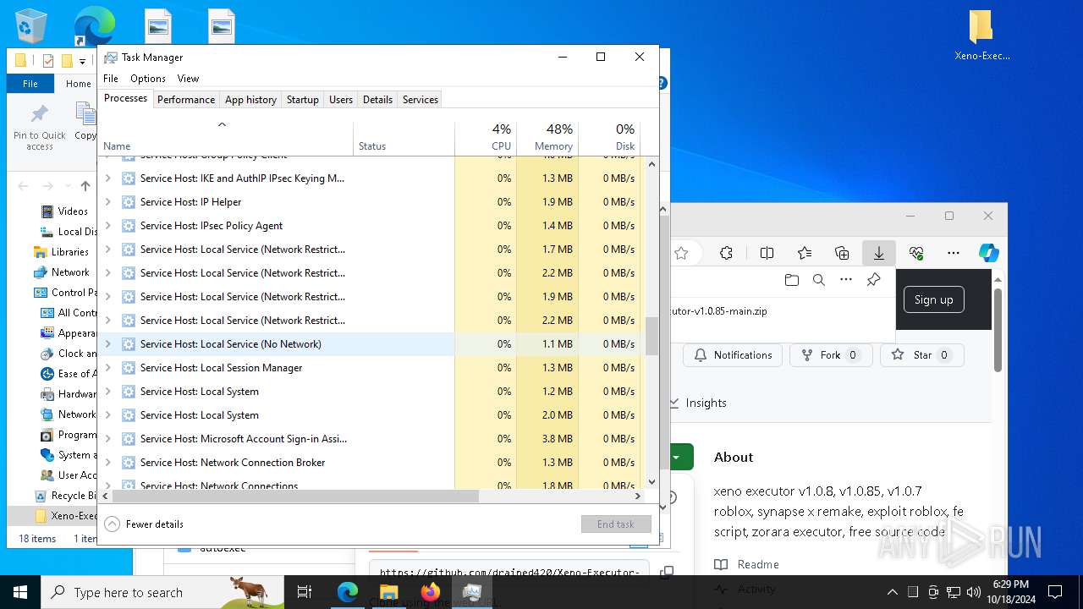This screenshot has height=609, width=1083.
Task: Expand Service Host: Microsoft Account Sign-in row
Action: coord(107,439)
